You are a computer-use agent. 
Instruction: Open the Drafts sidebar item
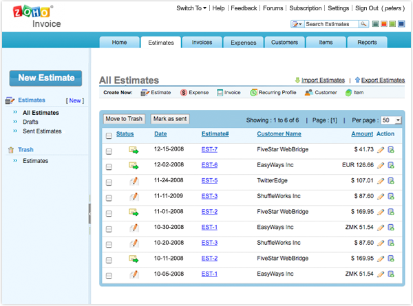pos(30,122)
